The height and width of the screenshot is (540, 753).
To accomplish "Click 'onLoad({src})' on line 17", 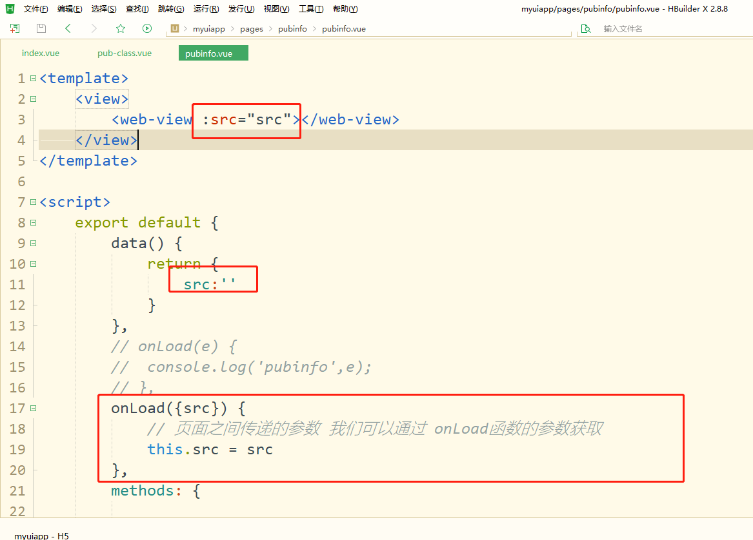I will point(169,408).
